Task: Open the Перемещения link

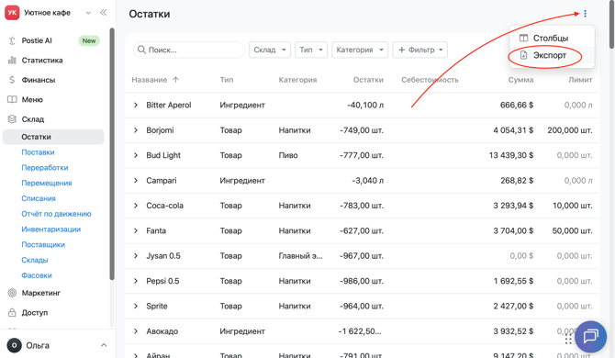Action: pyautogui.click(x=46, y=183)
